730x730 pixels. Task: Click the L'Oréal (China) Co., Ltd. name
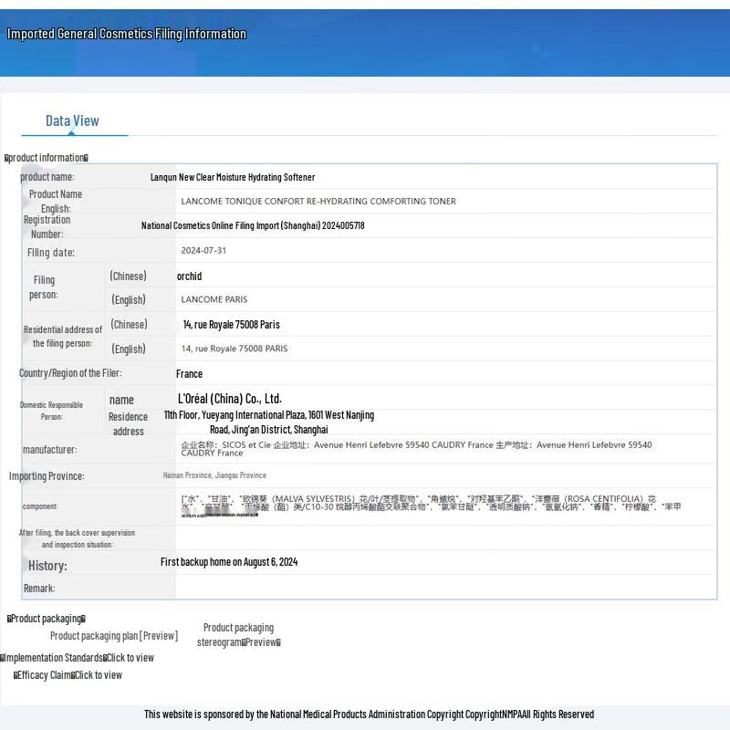click(x=230, y=399)
